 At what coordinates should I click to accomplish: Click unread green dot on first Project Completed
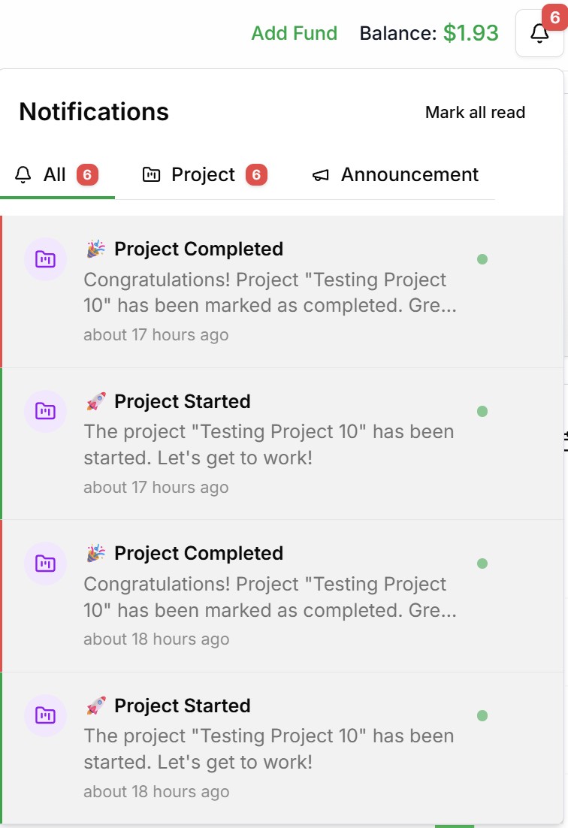pos(482,259)
